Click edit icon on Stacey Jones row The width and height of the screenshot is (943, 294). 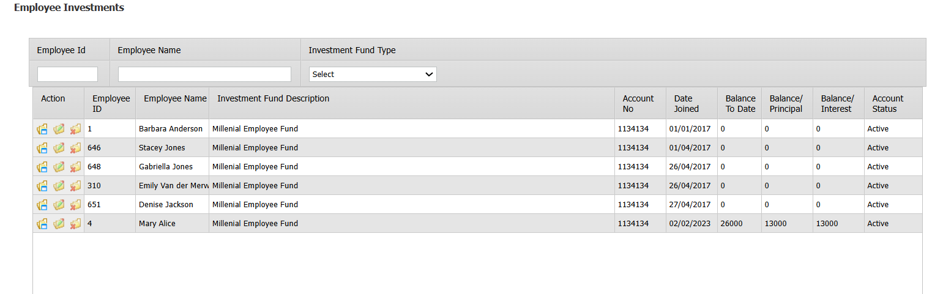click(59, 148)
